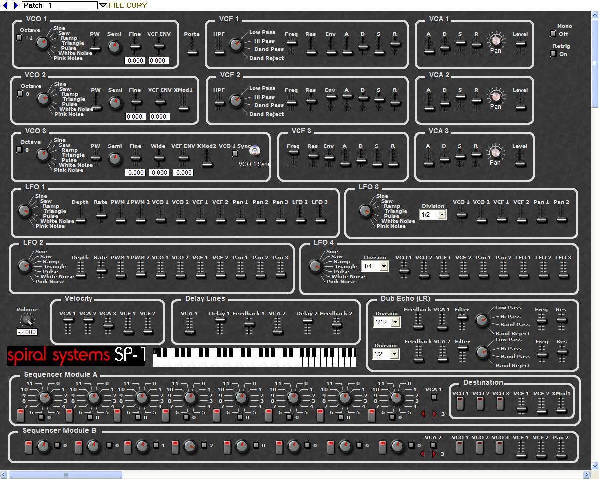Click the upper Dub Echo filter type knob
The width and height of the screenshot is (599, 479).
[x=481, y=320]
